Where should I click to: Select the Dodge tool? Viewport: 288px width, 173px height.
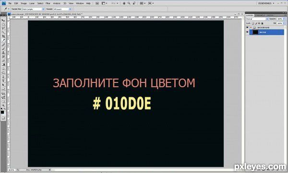(x=3, y=73)
